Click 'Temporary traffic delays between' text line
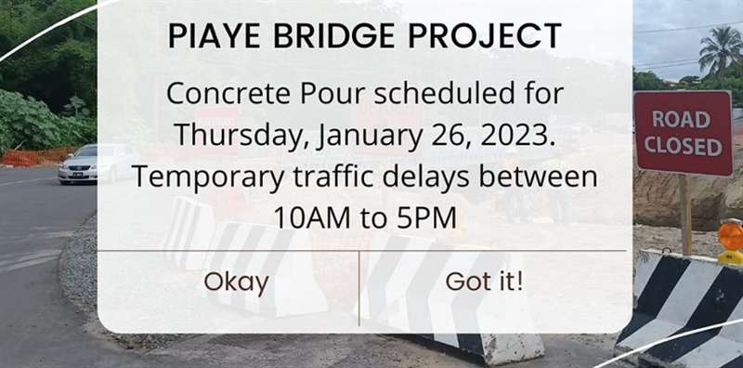743x368 pixels. pos(365,177)
